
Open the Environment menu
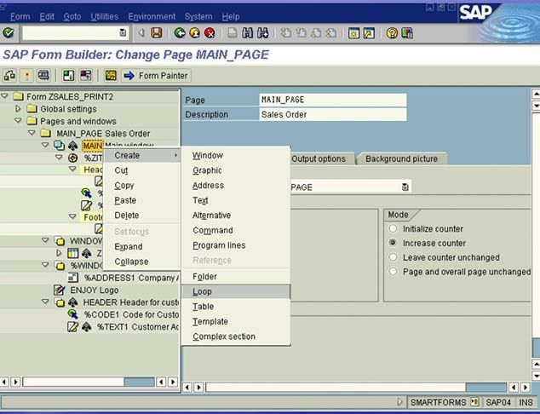pyautogui.click(x=152, y=16)
